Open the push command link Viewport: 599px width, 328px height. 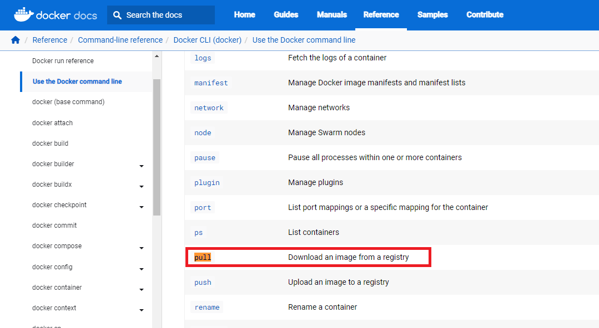tap(203, 283)
